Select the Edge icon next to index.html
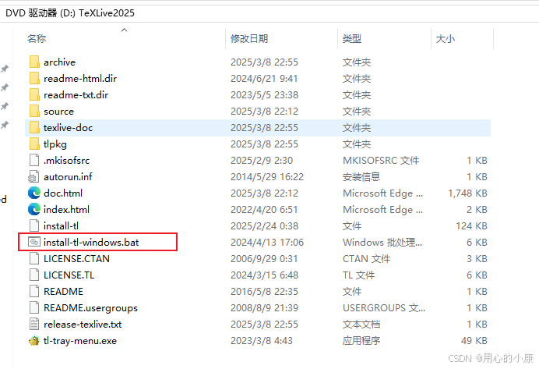The height and width of the screenshot is (369, 539). point(34,209)
